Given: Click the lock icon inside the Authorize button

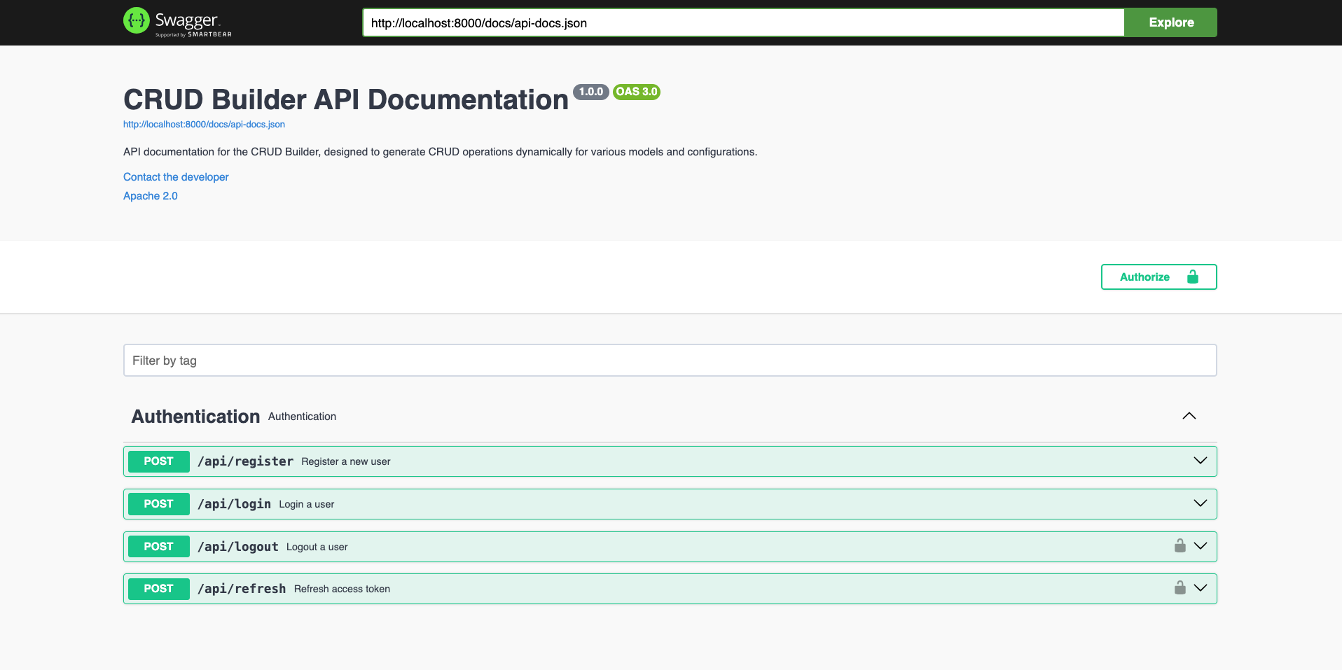Looking at the screenshot, I should (1193, 277).
